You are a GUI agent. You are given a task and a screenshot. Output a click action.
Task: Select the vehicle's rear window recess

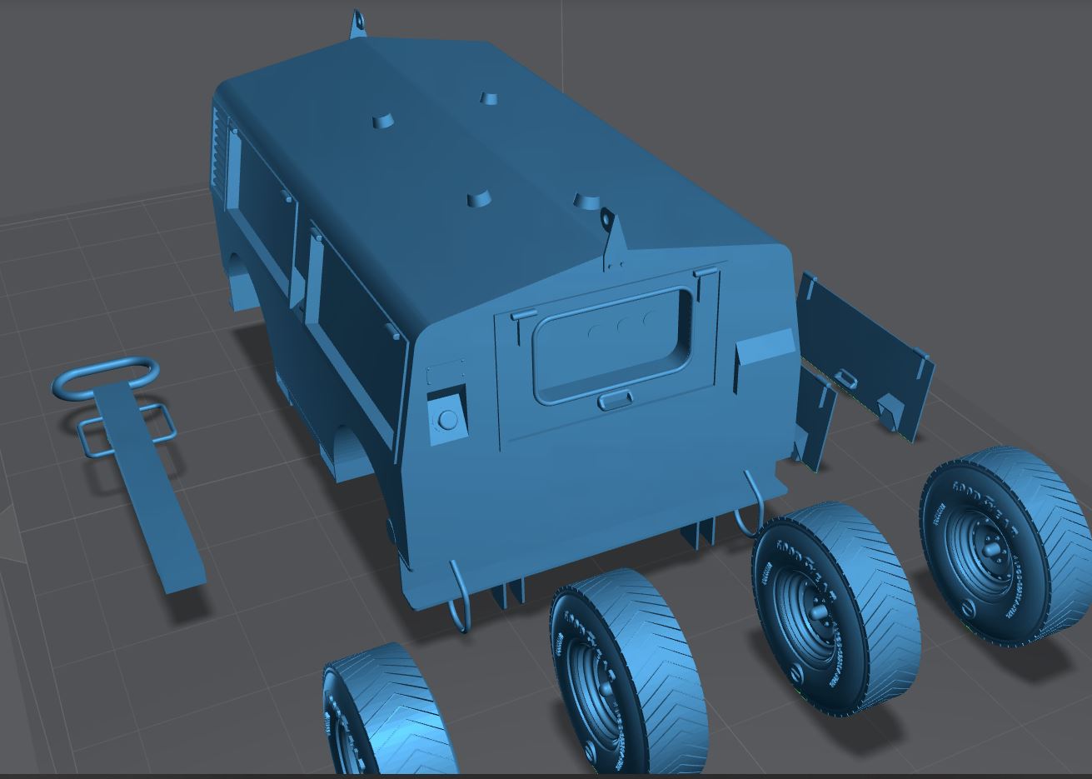612,342
